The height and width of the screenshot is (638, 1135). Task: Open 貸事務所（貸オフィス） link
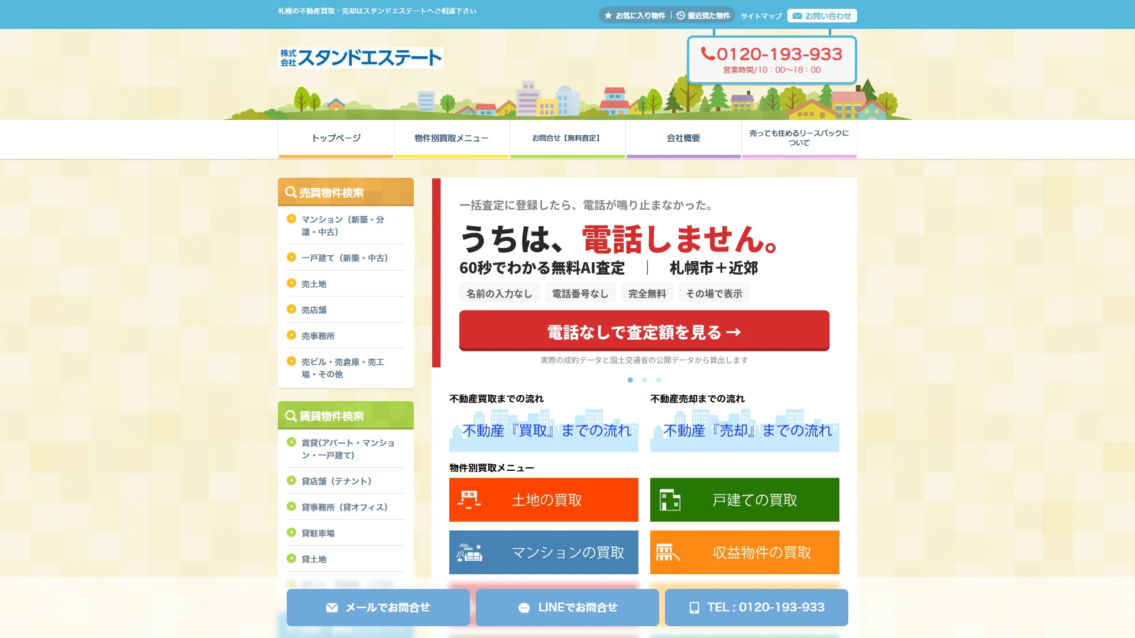pyautogui.click(x=345, y=507)
